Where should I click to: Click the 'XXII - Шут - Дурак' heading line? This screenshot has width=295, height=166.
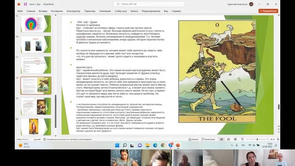(x=87, y=22)
